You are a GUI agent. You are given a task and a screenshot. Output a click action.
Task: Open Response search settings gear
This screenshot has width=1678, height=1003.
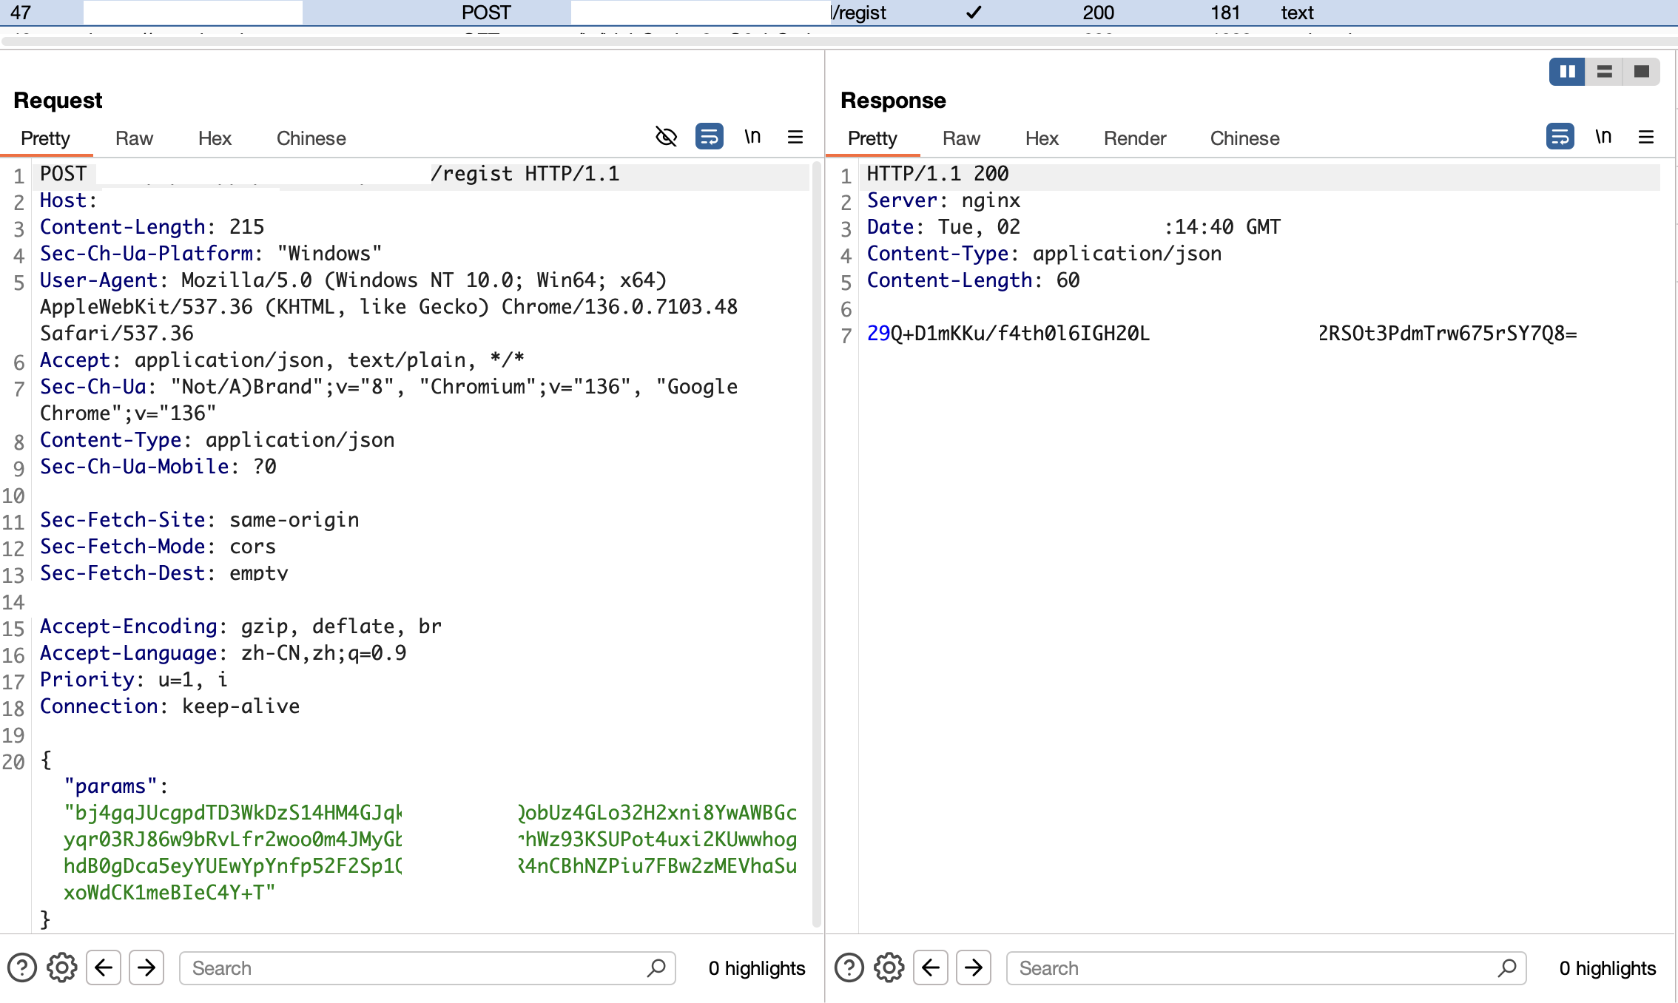coord(889,967)
